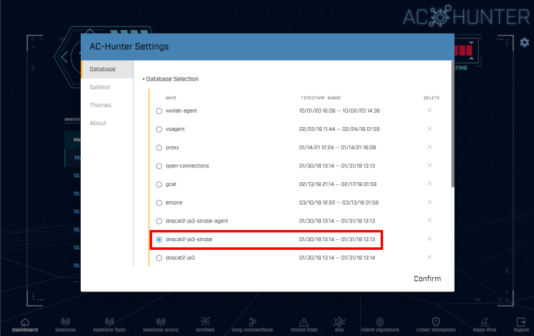Open the client signature fingerprint icon
The height and width of the screenshot is (336, 534).
[x=380, y=322]
